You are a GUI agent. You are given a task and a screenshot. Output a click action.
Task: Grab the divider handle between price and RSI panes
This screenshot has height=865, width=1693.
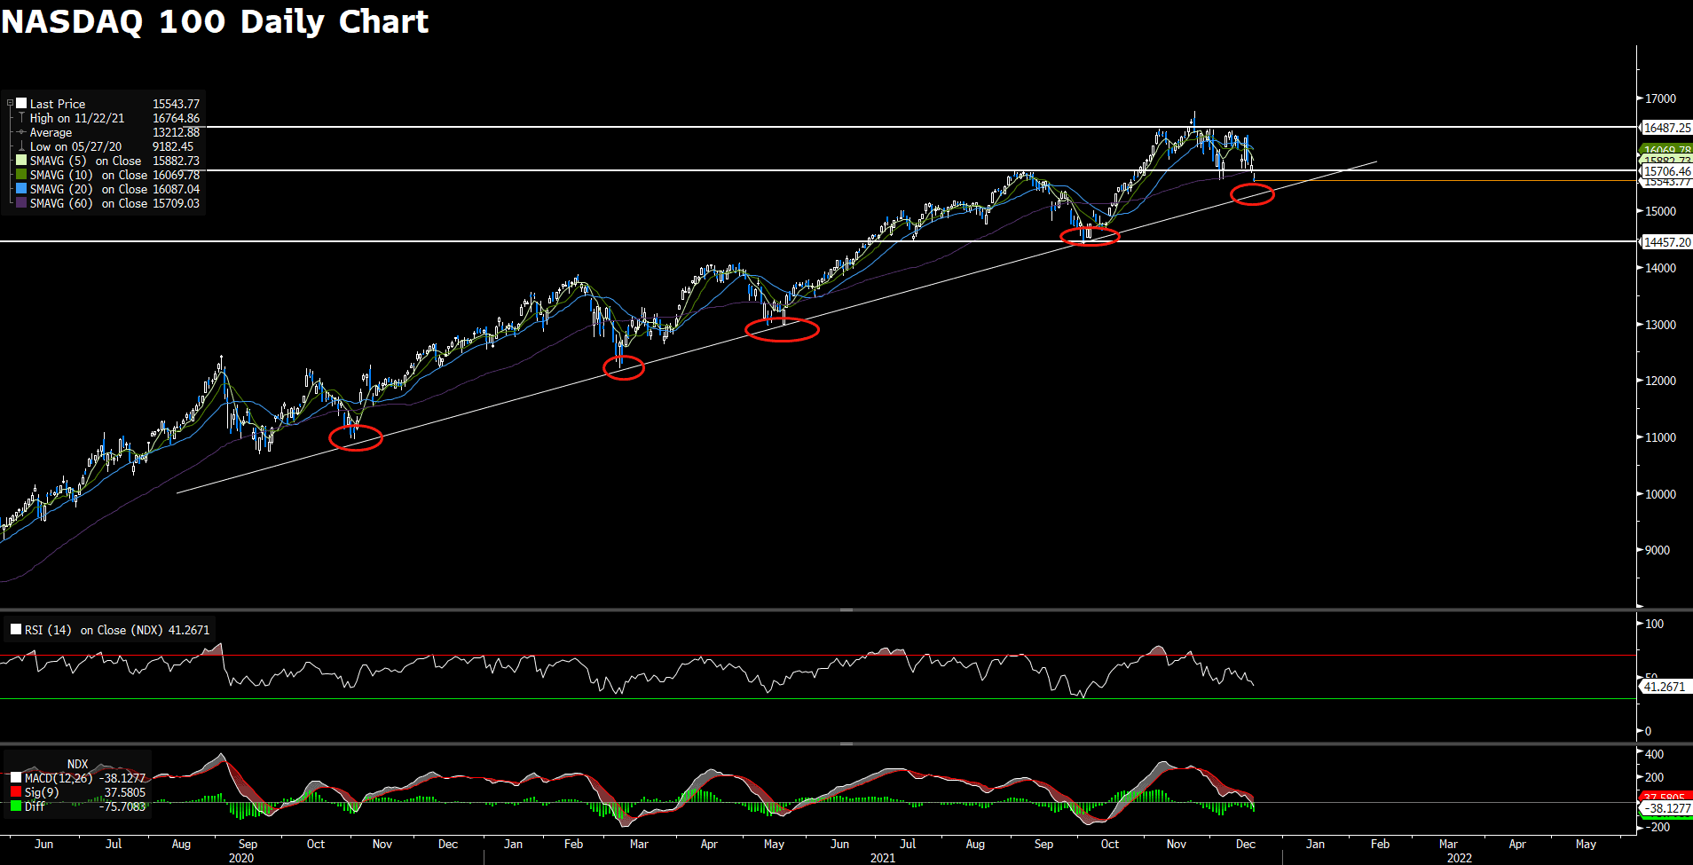click(x=846, y=609)
